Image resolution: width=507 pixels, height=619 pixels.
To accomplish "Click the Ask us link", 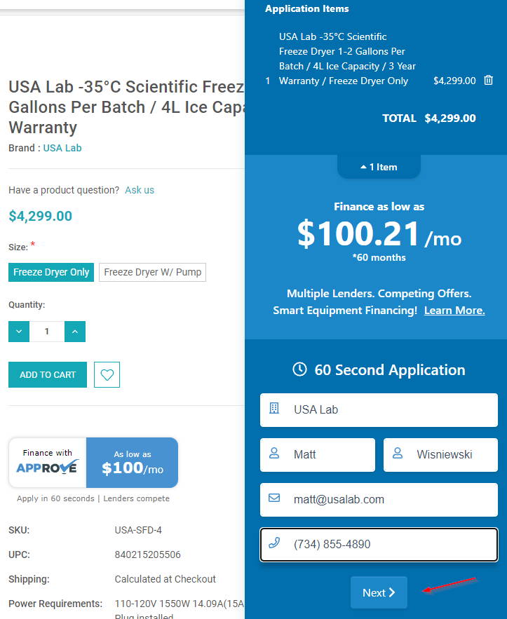I will point(140,190).
